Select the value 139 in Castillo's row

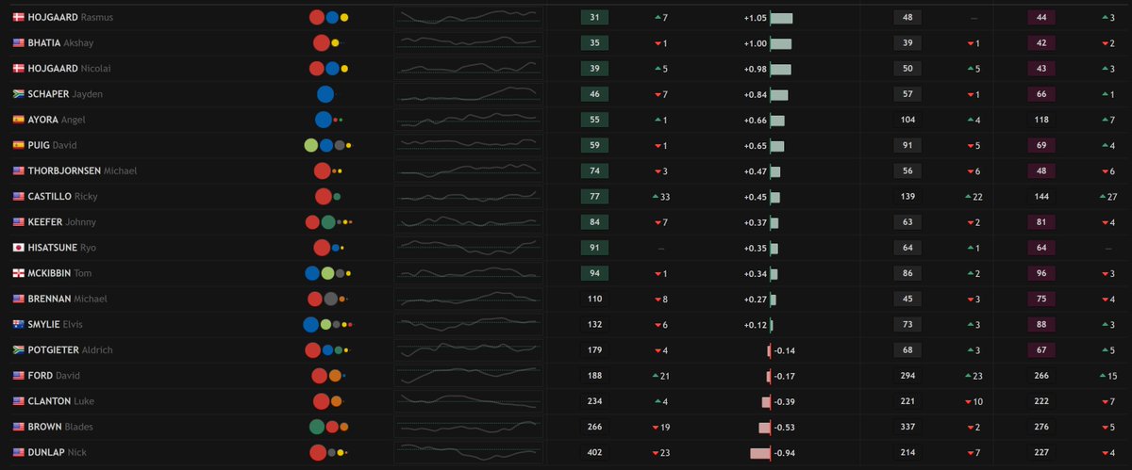point(907,197)
